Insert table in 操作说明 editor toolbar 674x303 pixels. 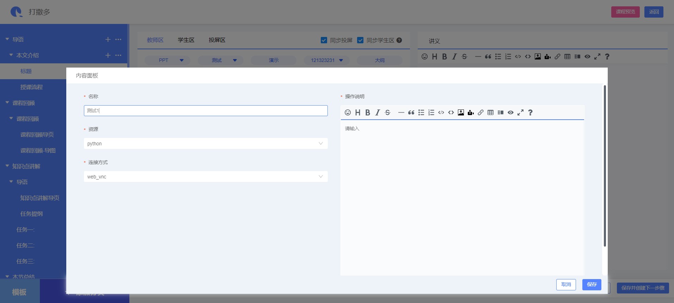click(490, 113)
